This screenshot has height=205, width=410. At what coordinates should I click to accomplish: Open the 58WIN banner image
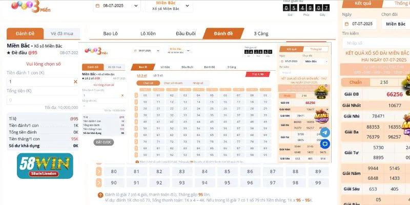pos(45,166)
